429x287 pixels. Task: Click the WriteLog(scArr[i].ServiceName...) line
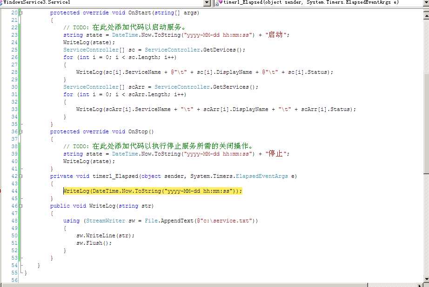click(x=216, y=109)
